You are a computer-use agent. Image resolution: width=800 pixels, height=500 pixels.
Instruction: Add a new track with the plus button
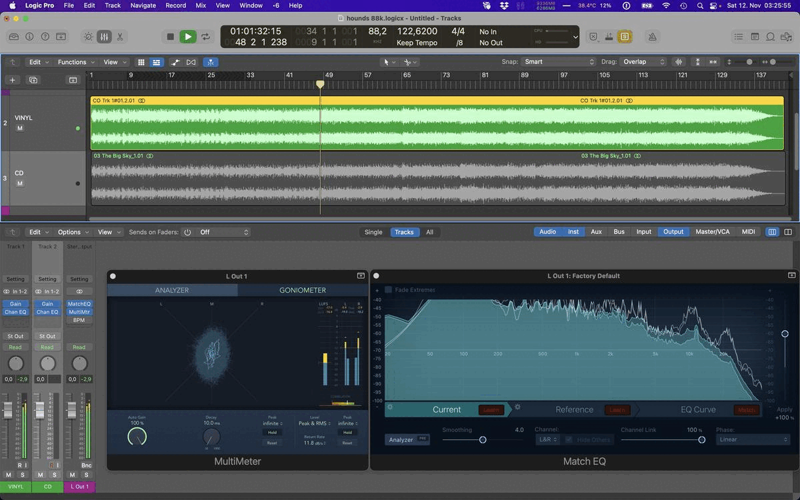click(12, 80)
